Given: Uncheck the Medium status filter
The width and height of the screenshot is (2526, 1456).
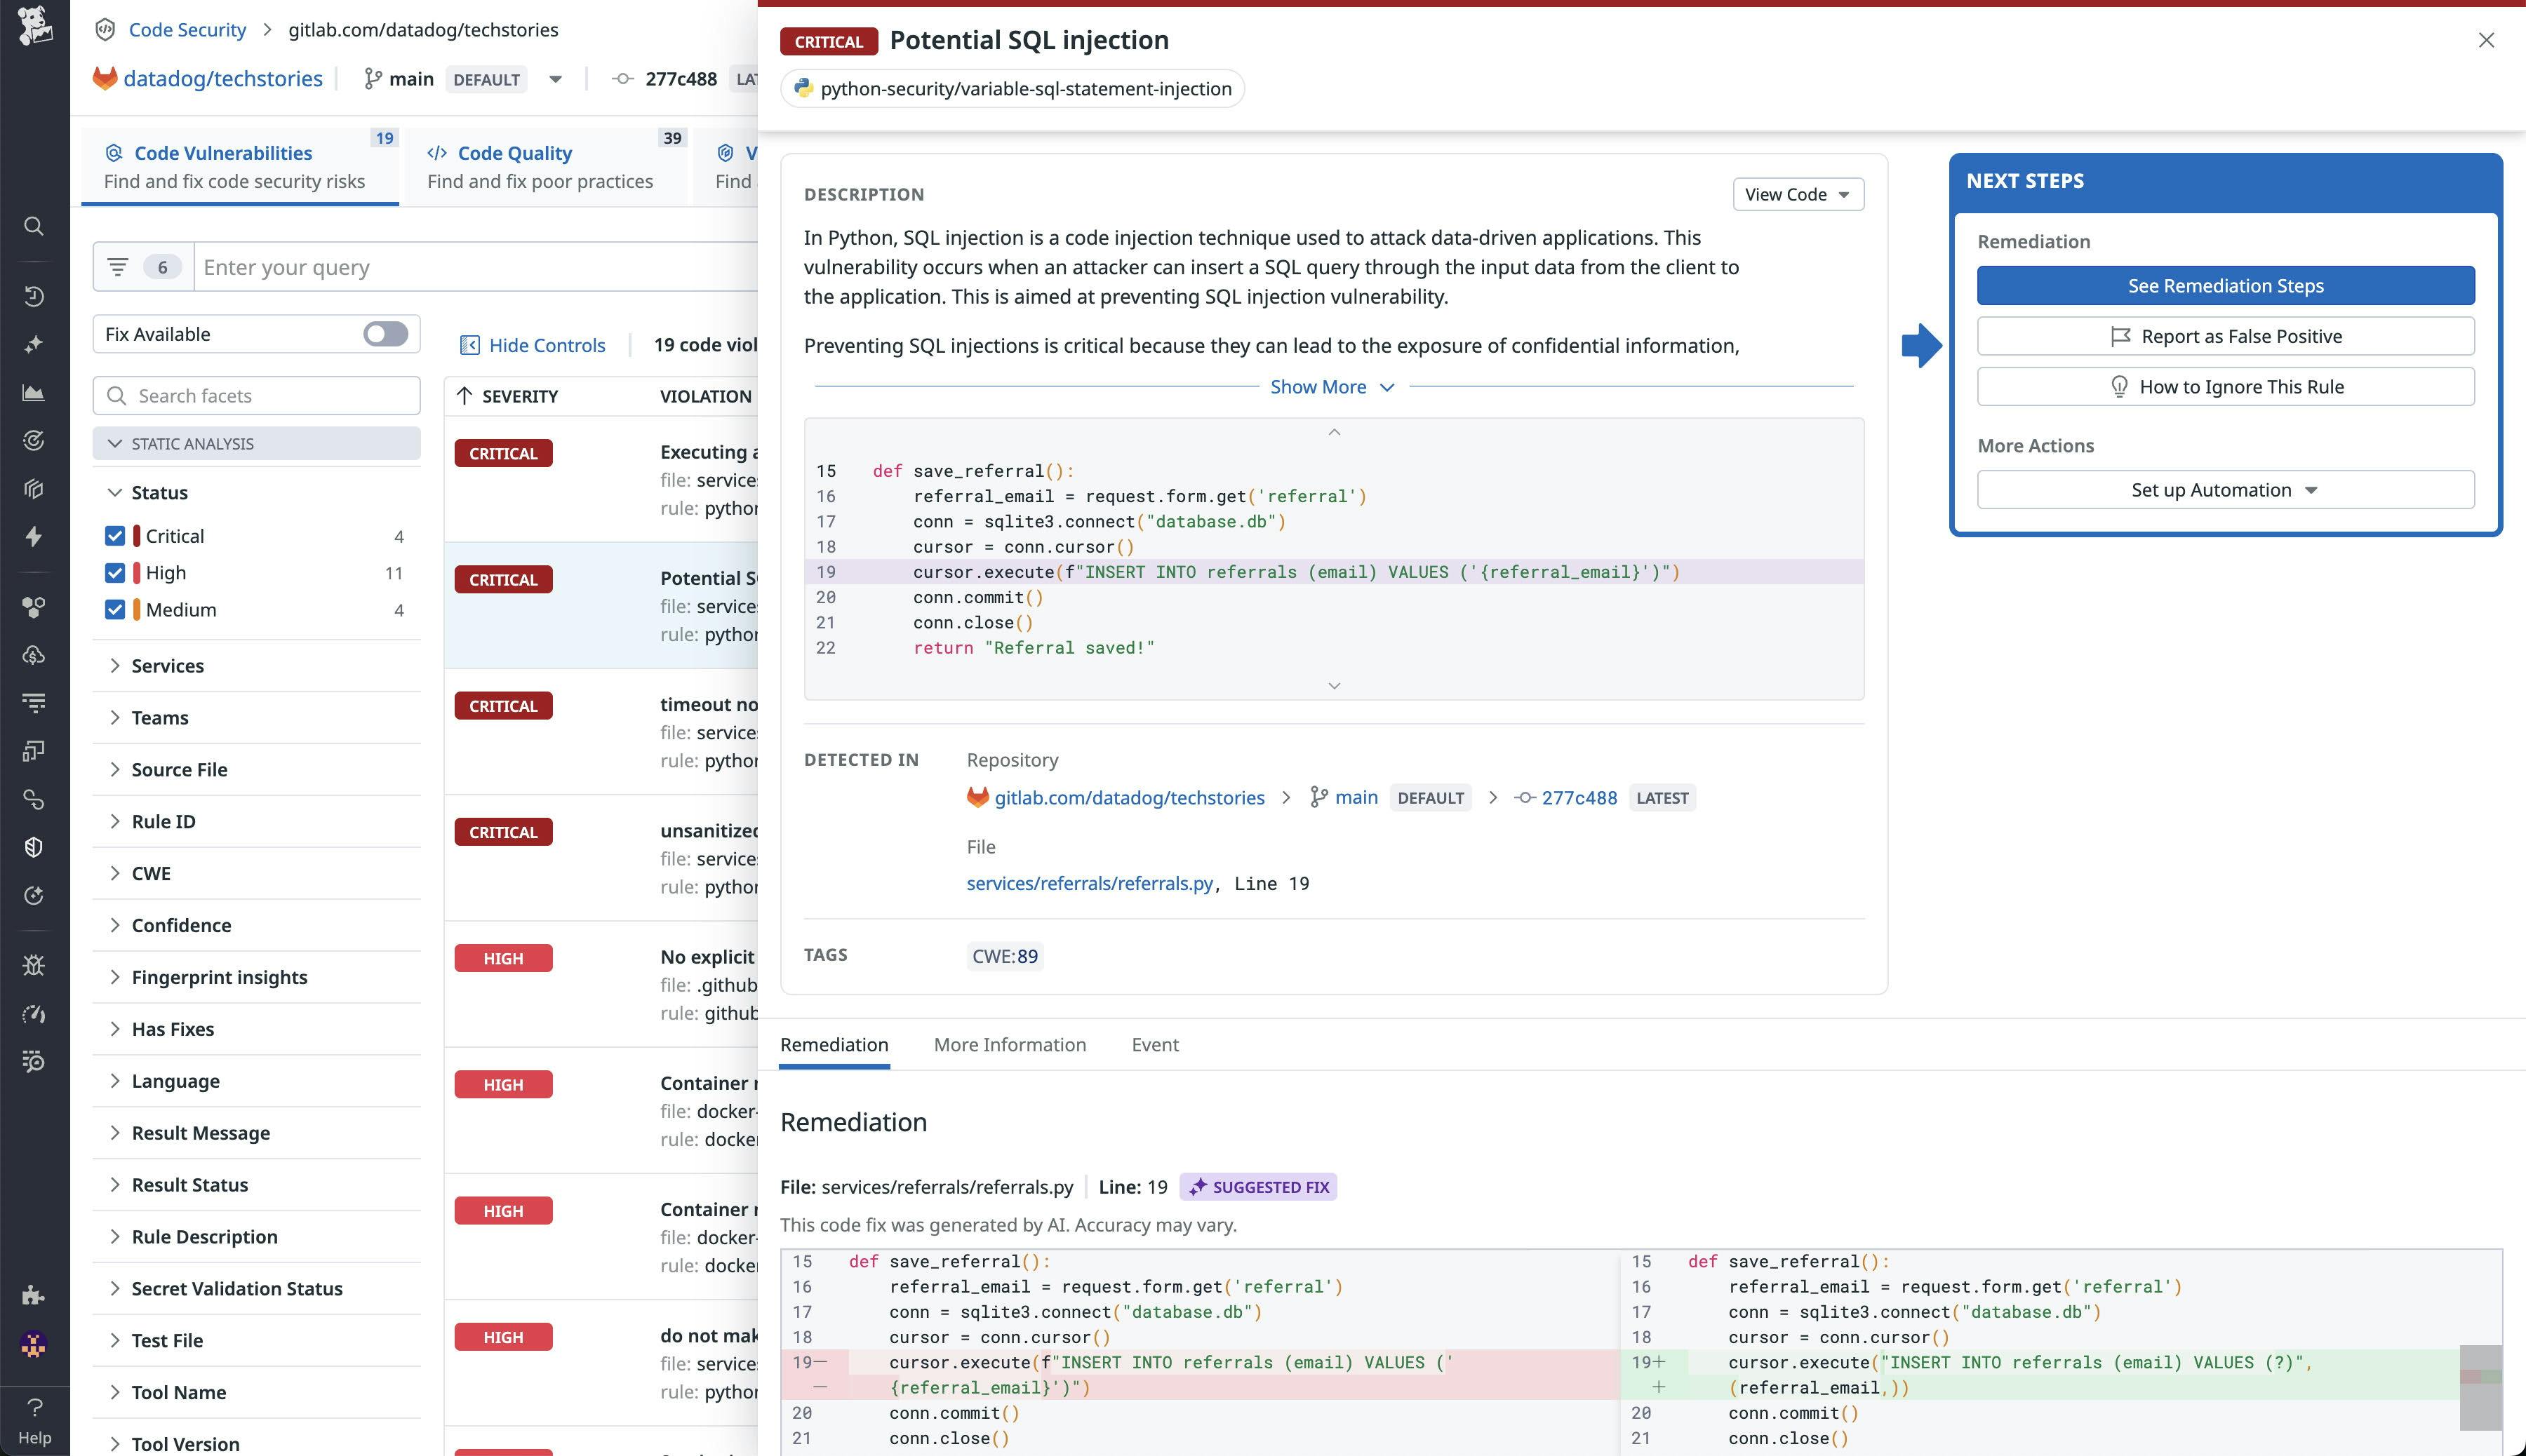Looking at the screenshot, I should 114,609.
